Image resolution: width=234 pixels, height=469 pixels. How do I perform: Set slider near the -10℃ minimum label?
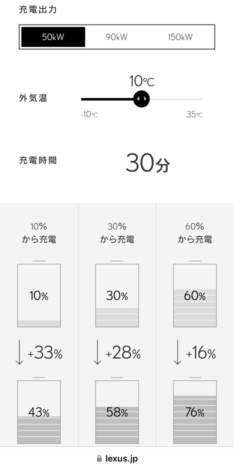89,114
